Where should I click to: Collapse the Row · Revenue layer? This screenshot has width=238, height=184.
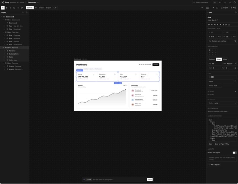click(3, 48)
